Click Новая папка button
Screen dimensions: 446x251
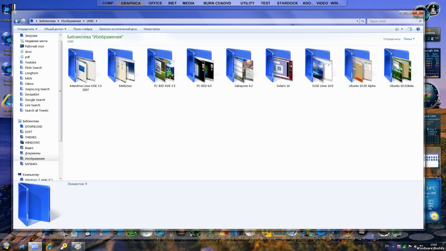click(152, 29)
